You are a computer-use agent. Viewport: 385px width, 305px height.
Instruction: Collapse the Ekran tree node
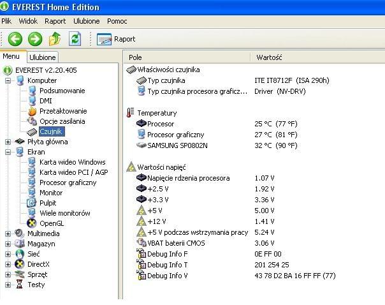[8, 152]
